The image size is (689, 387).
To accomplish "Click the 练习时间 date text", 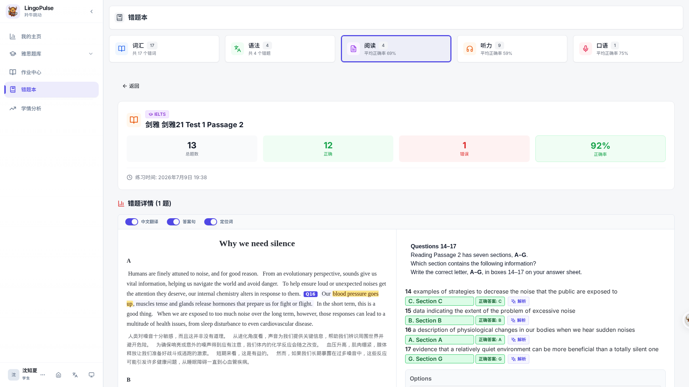I will 171,177.
